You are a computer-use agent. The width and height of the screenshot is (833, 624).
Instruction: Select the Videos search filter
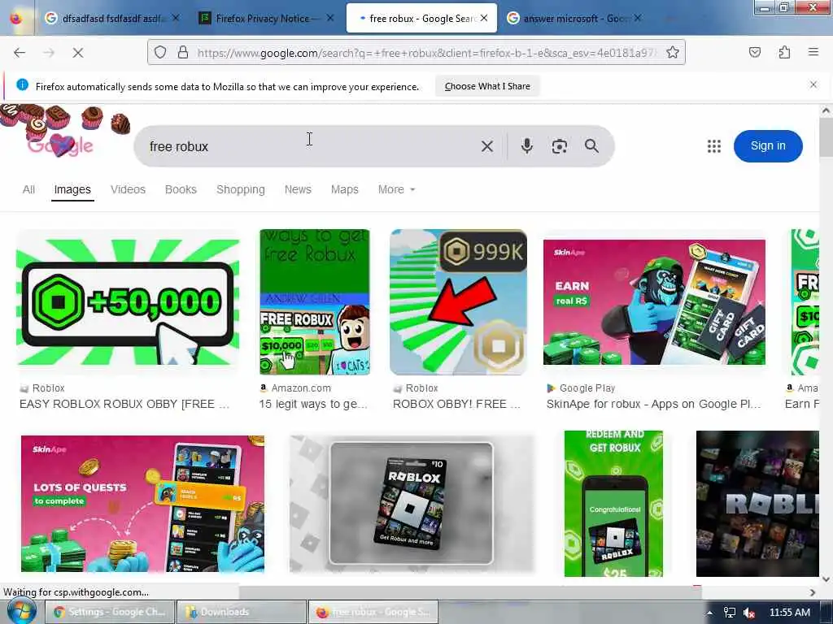[x=128, y=189]
